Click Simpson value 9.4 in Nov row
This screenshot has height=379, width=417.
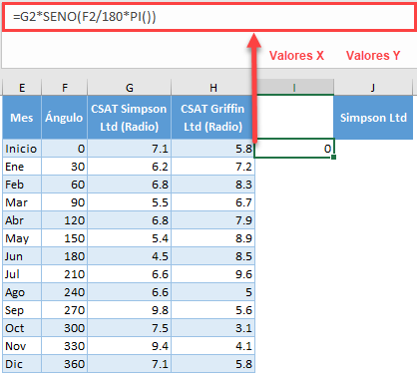point(129,346)
